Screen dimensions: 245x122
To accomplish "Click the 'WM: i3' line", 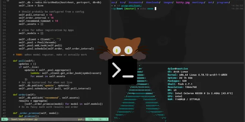I will pos(172,90).
